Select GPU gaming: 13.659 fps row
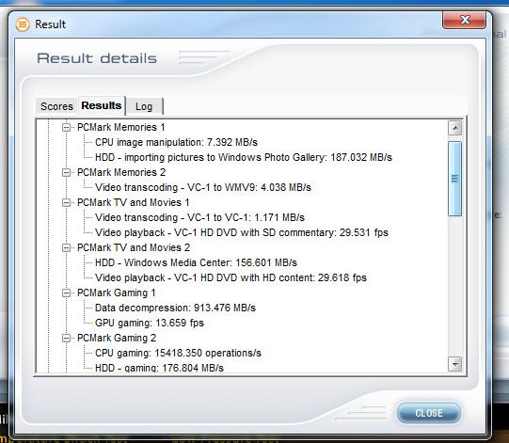 pos(150,323)
